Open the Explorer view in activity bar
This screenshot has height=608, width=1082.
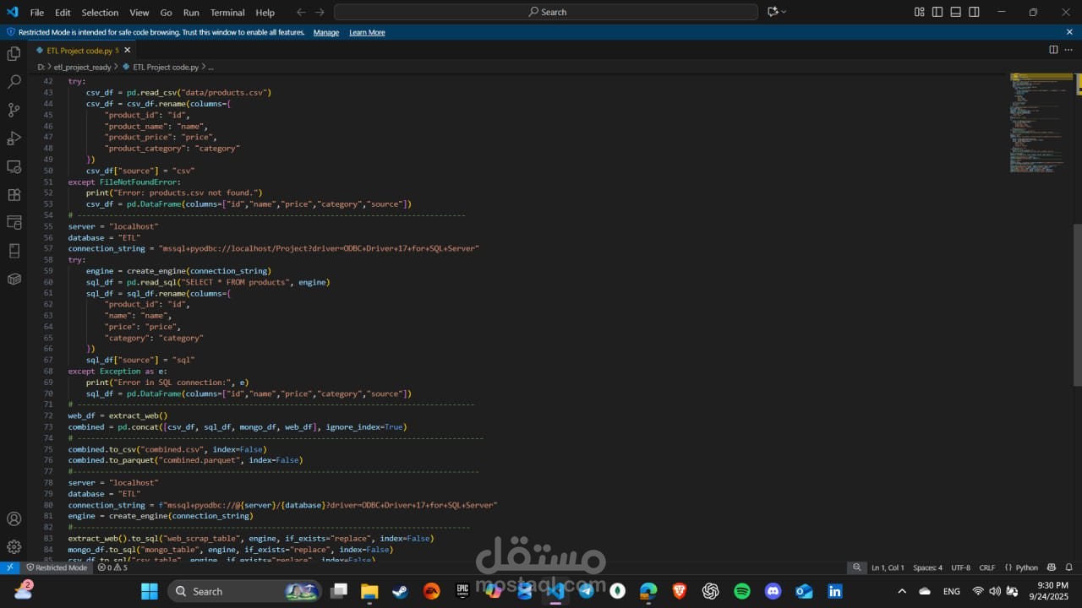tap(14, 54)
